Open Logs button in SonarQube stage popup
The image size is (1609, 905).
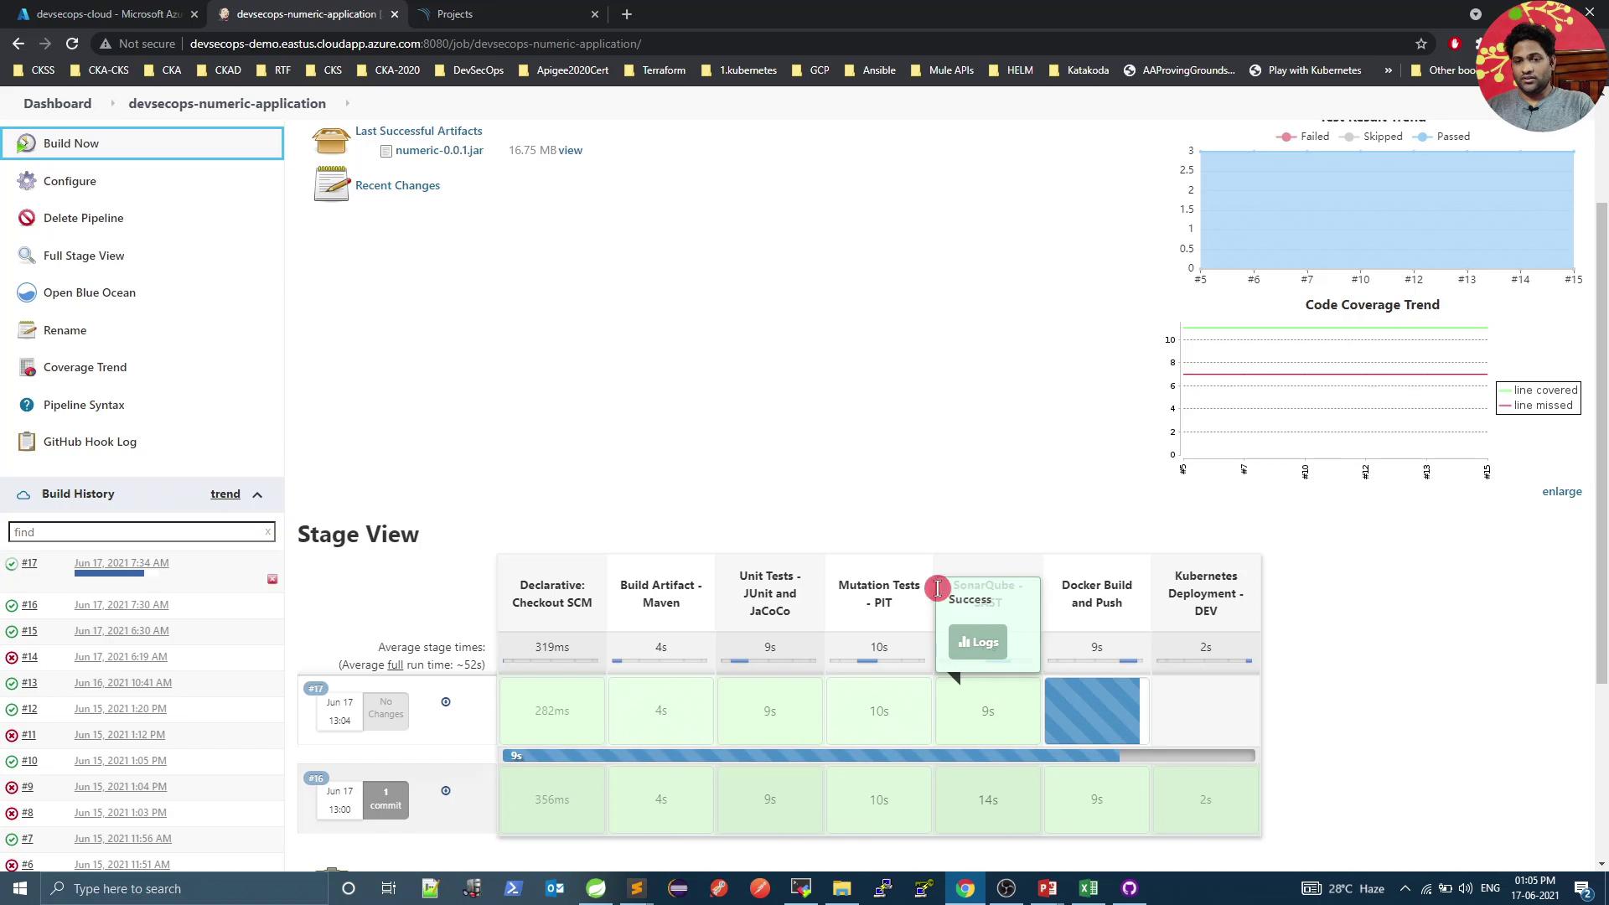coord(978,642)
